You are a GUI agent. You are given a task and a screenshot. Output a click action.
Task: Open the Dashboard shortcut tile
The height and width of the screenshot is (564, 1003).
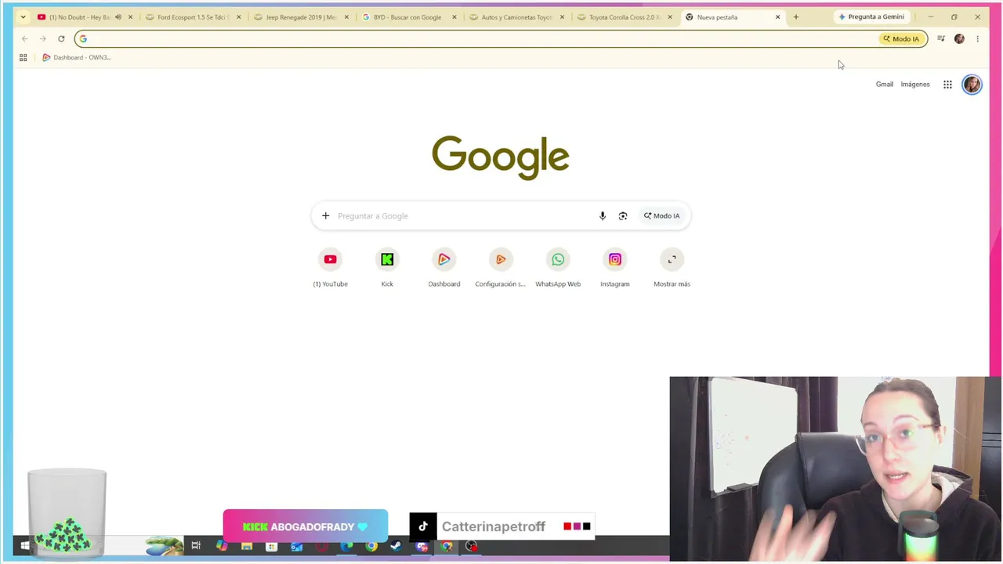coord(444,268)
